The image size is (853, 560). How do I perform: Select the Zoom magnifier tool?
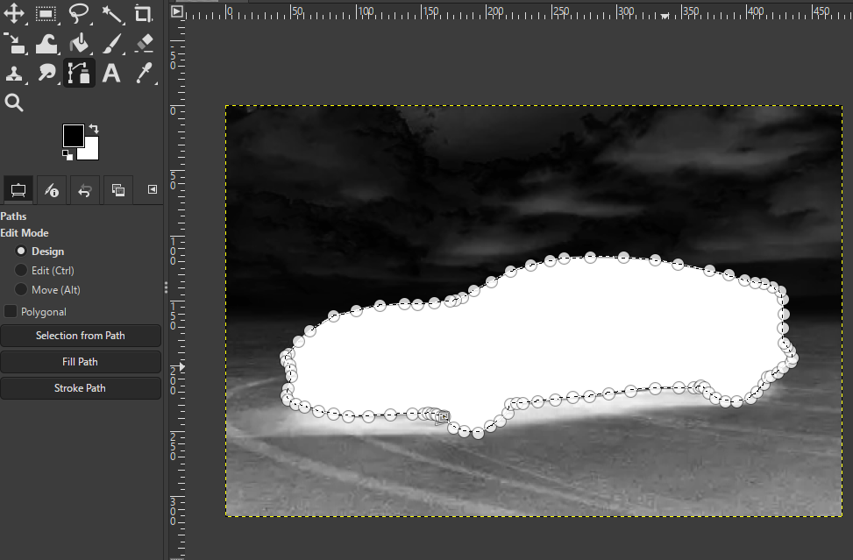point(14,103)
